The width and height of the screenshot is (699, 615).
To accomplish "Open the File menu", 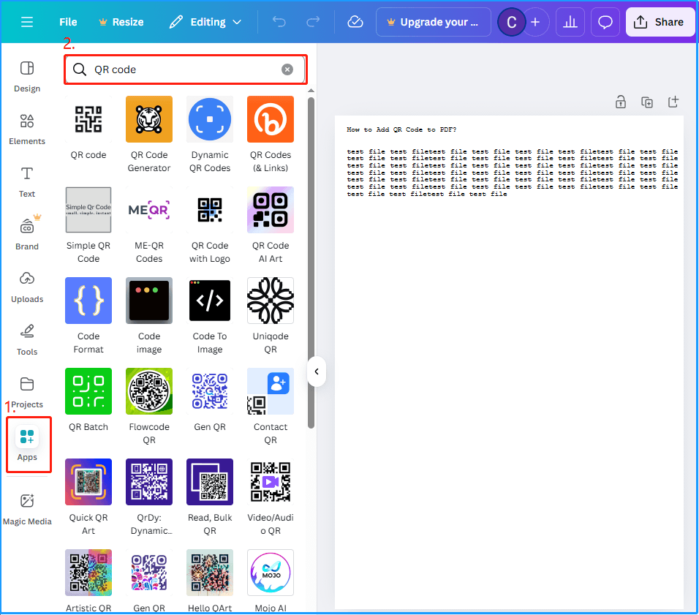I will pos(68,22).
